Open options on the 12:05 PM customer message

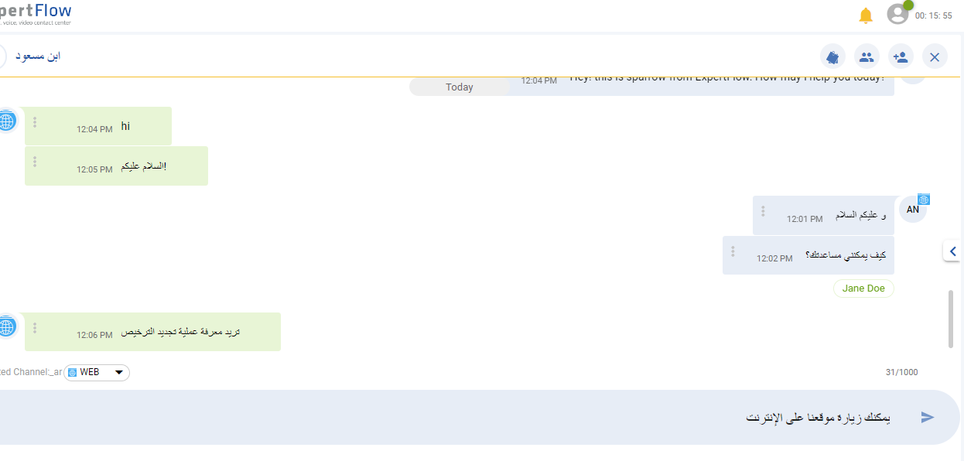(35, 162)
